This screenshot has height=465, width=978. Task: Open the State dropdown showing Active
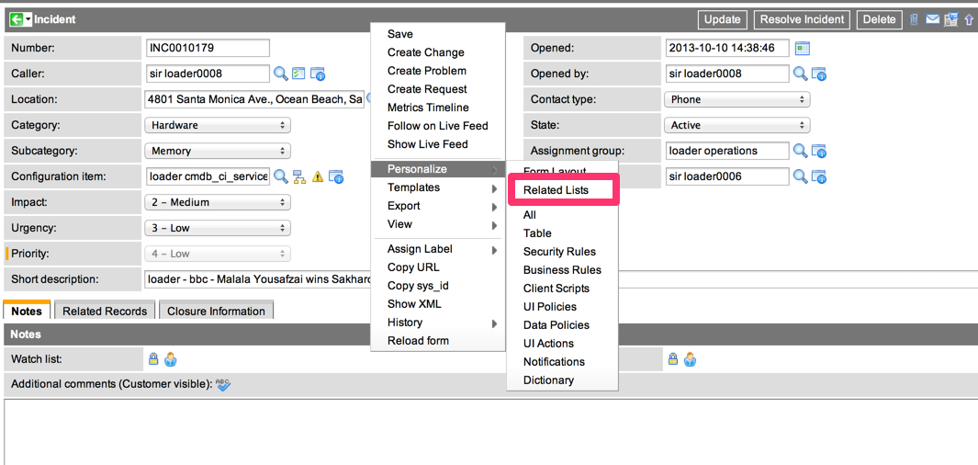(x=736, y=125)
